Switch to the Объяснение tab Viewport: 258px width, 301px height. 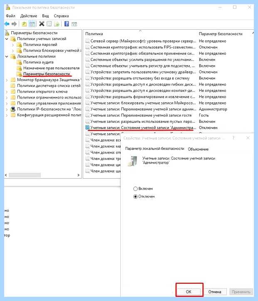pyautogui.click(x=198, y=149)
